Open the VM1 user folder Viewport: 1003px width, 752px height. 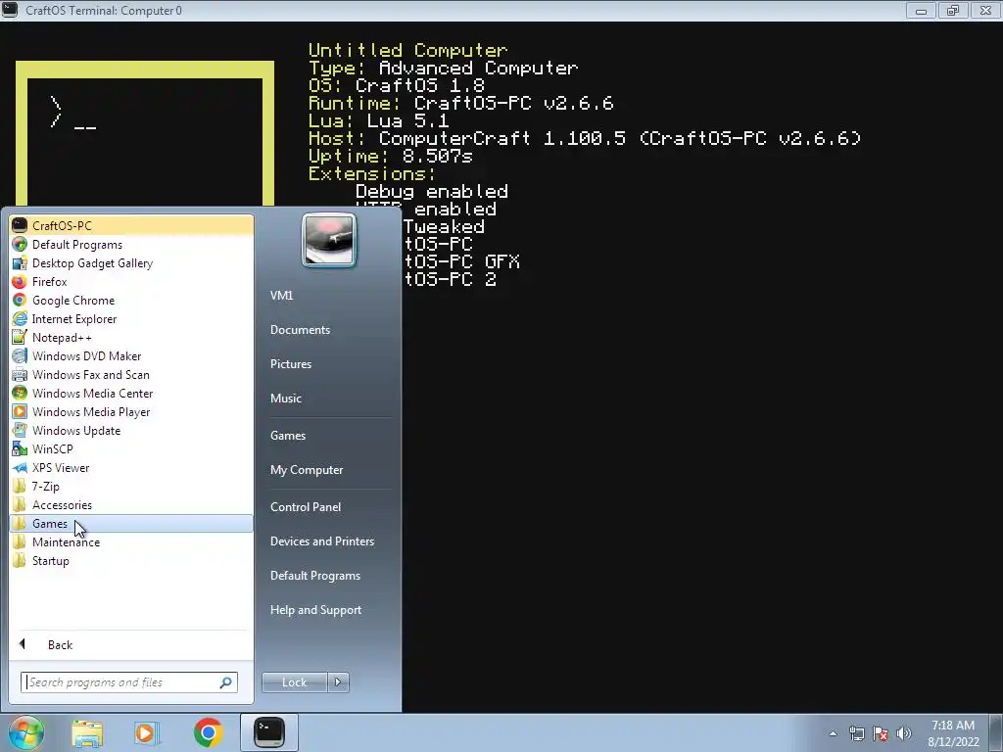click(x=281, y=296)
